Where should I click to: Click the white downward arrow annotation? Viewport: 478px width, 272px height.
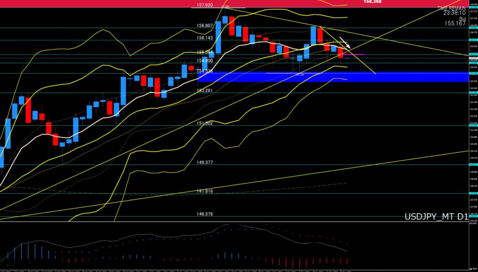tap(344, 42)
